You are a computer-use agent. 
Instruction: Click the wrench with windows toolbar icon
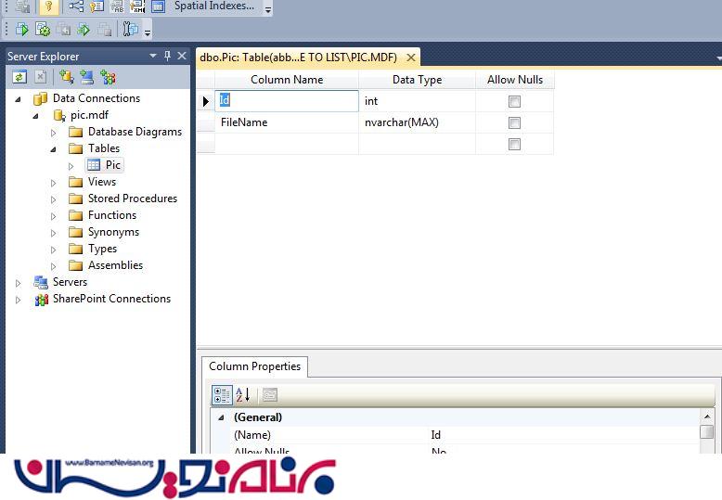click(130, 30)
